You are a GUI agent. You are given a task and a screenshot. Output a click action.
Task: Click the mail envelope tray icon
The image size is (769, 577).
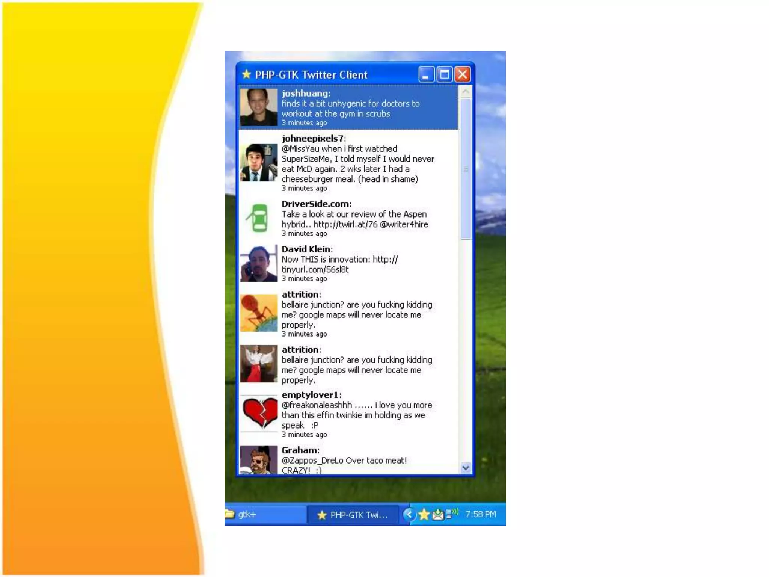(x=437, y=514)
